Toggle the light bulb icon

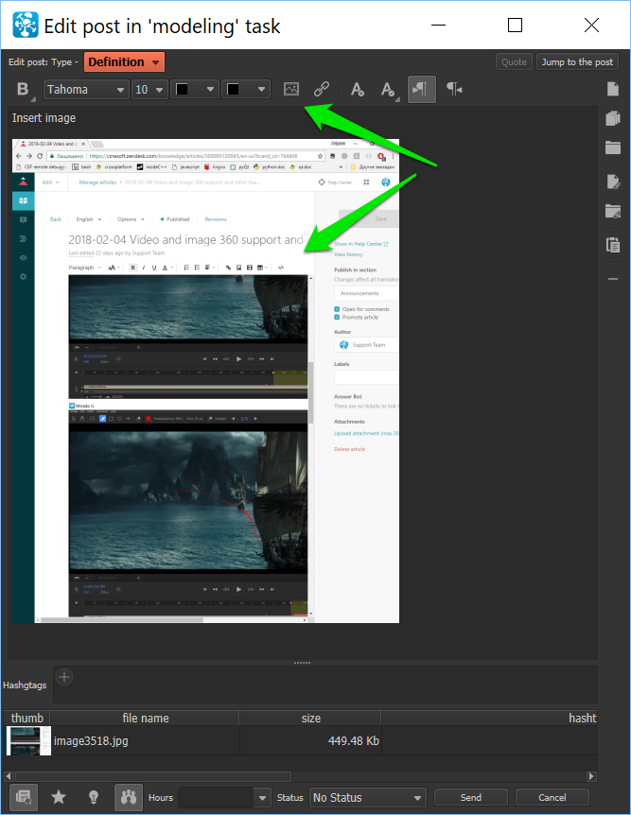click(94, 797)
